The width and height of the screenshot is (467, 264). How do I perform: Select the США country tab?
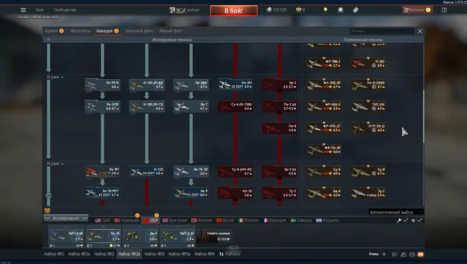[103, 220]
